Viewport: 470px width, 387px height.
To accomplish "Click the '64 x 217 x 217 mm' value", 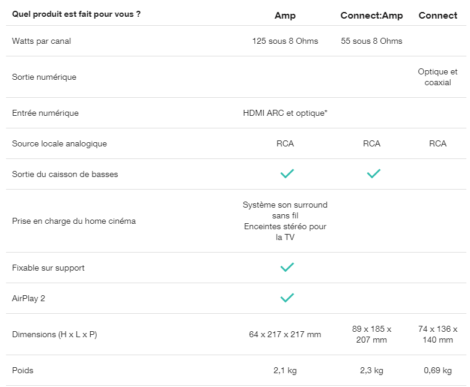I will coord(285,334).
